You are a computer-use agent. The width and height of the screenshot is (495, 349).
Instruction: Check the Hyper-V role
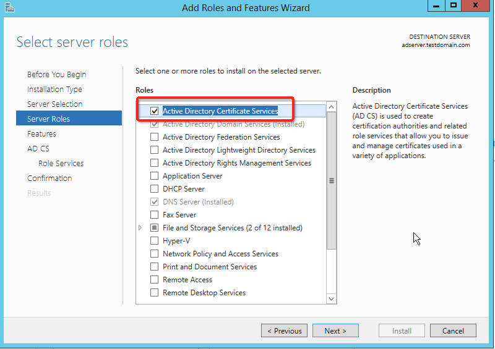(x=155, y=241)
